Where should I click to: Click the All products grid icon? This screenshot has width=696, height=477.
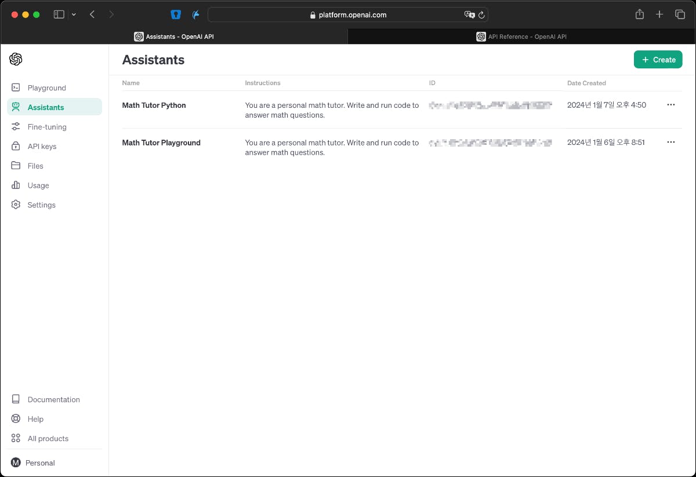pyautogui.click(x=16, y=438)
